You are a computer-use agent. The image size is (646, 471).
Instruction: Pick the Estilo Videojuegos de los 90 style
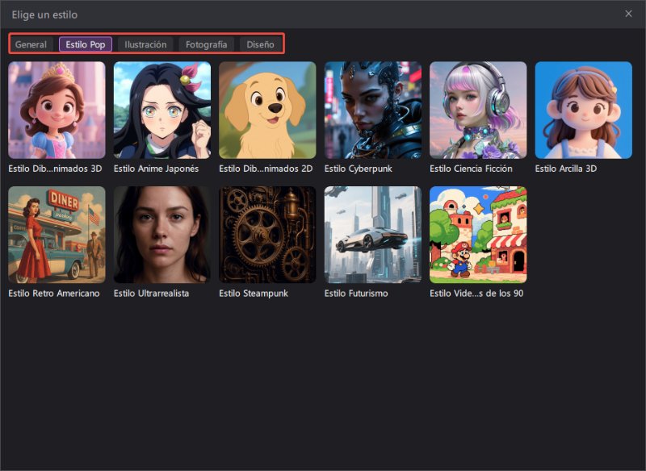(477, 234)
